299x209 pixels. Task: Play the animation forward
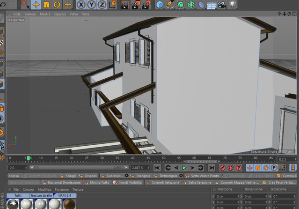184,168
